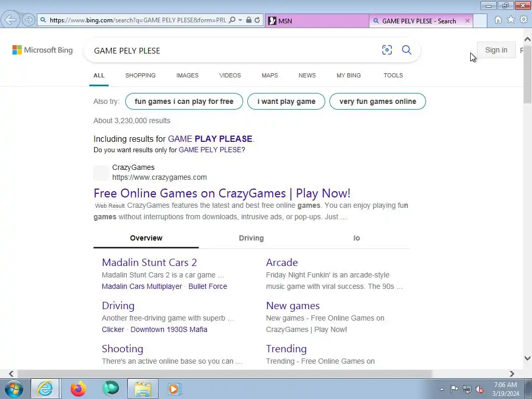532x399 pixels.
Task: Try the 'very fun games online' suggestion
Action: pos(378,101)
